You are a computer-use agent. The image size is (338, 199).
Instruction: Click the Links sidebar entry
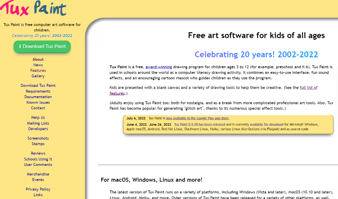[x=38, y=195]
